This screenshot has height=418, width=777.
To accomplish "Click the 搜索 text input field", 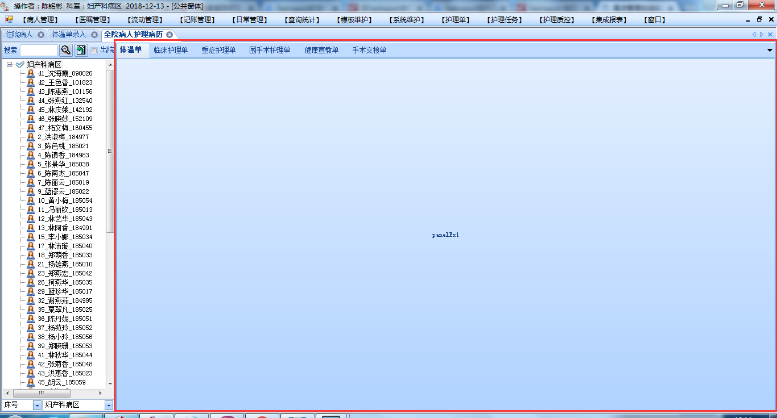I will point(39,50).
